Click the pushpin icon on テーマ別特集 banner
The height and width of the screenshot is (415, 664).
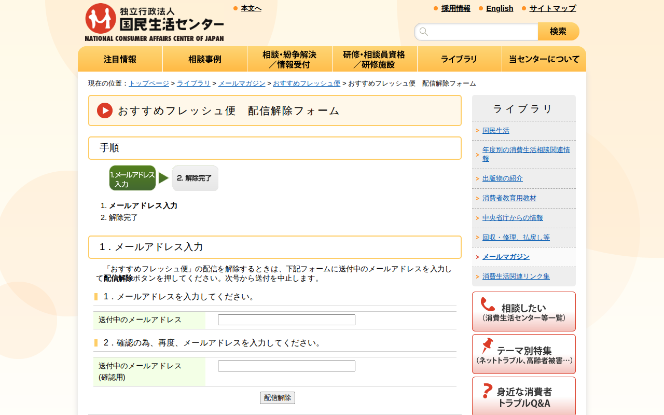click(x=487, y=346)
